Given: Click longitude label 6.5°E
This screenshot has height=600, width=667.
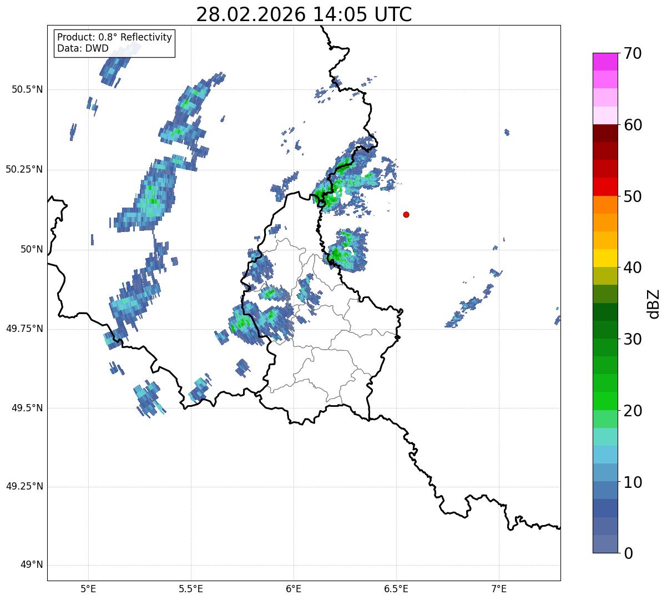Looking at the screenshot, I should 396,589.
